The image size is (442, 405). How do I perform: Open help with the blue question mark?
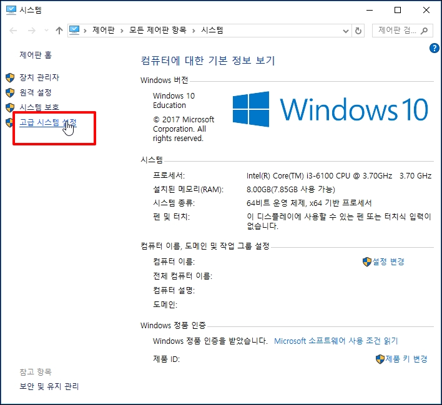tap(435, 48)
